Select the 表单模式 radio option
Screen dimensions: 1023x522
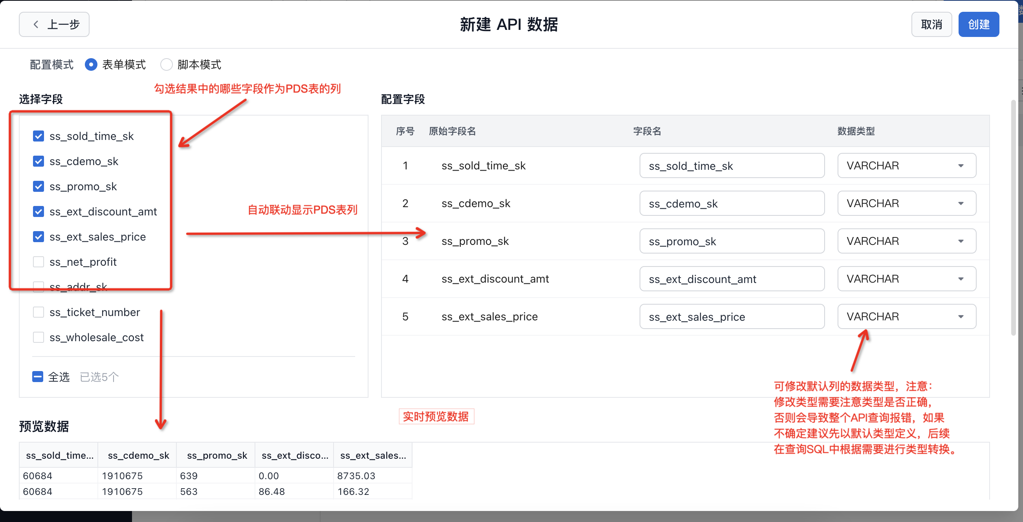pos(91,64)
